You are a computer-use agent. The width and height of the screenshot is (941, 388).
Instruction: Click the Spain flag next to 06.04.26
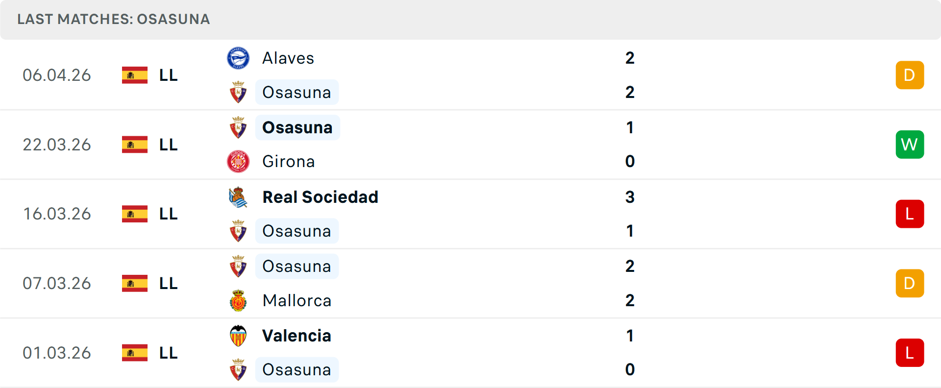pos(134,74)
